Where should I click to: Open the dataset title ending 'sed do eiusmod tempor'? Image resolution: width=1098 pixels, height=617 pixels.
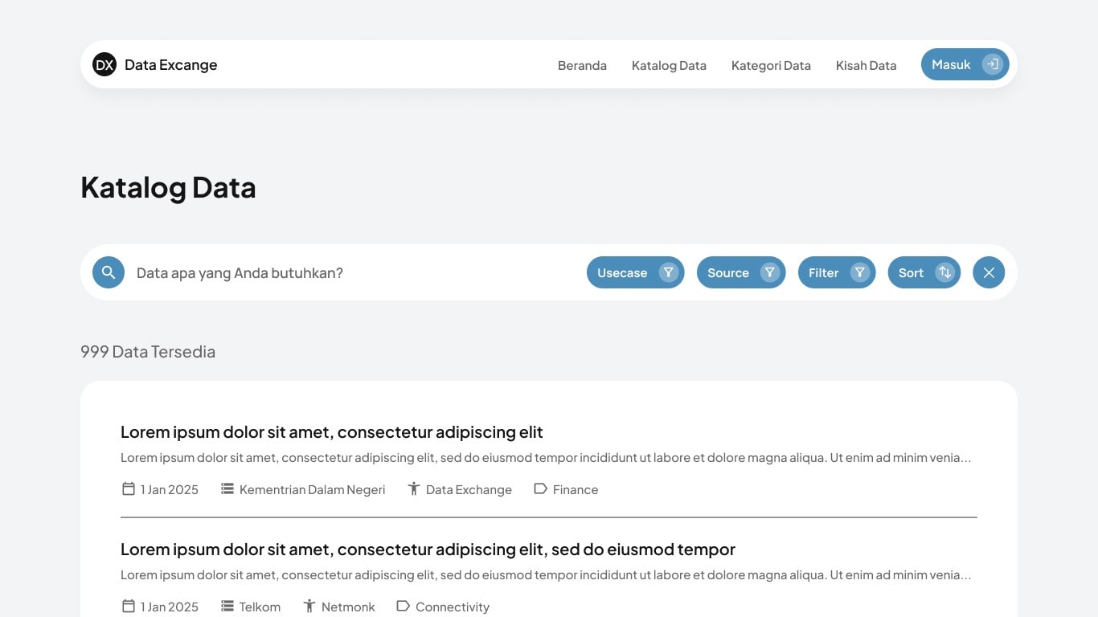tap(428, 550)
